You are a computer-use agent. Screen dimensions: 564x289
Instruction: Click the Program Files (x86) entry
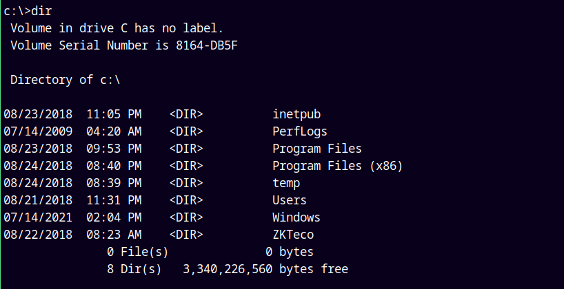click(x=337, y=166)
